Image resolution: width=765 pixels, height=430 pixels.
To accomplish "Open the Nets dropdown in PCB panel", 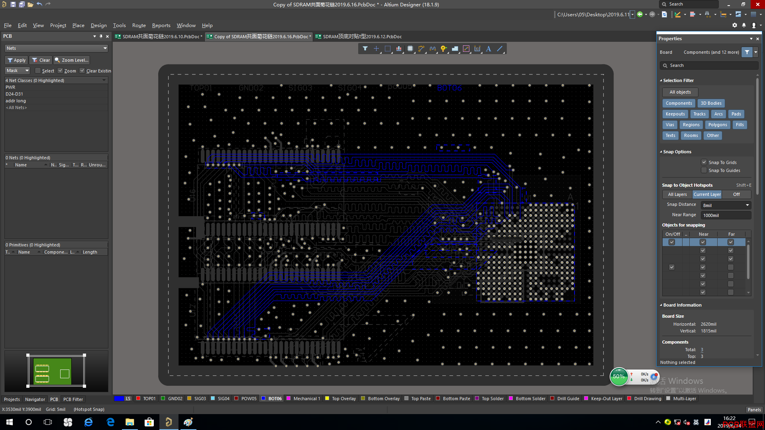I will [x=56, y=48].
